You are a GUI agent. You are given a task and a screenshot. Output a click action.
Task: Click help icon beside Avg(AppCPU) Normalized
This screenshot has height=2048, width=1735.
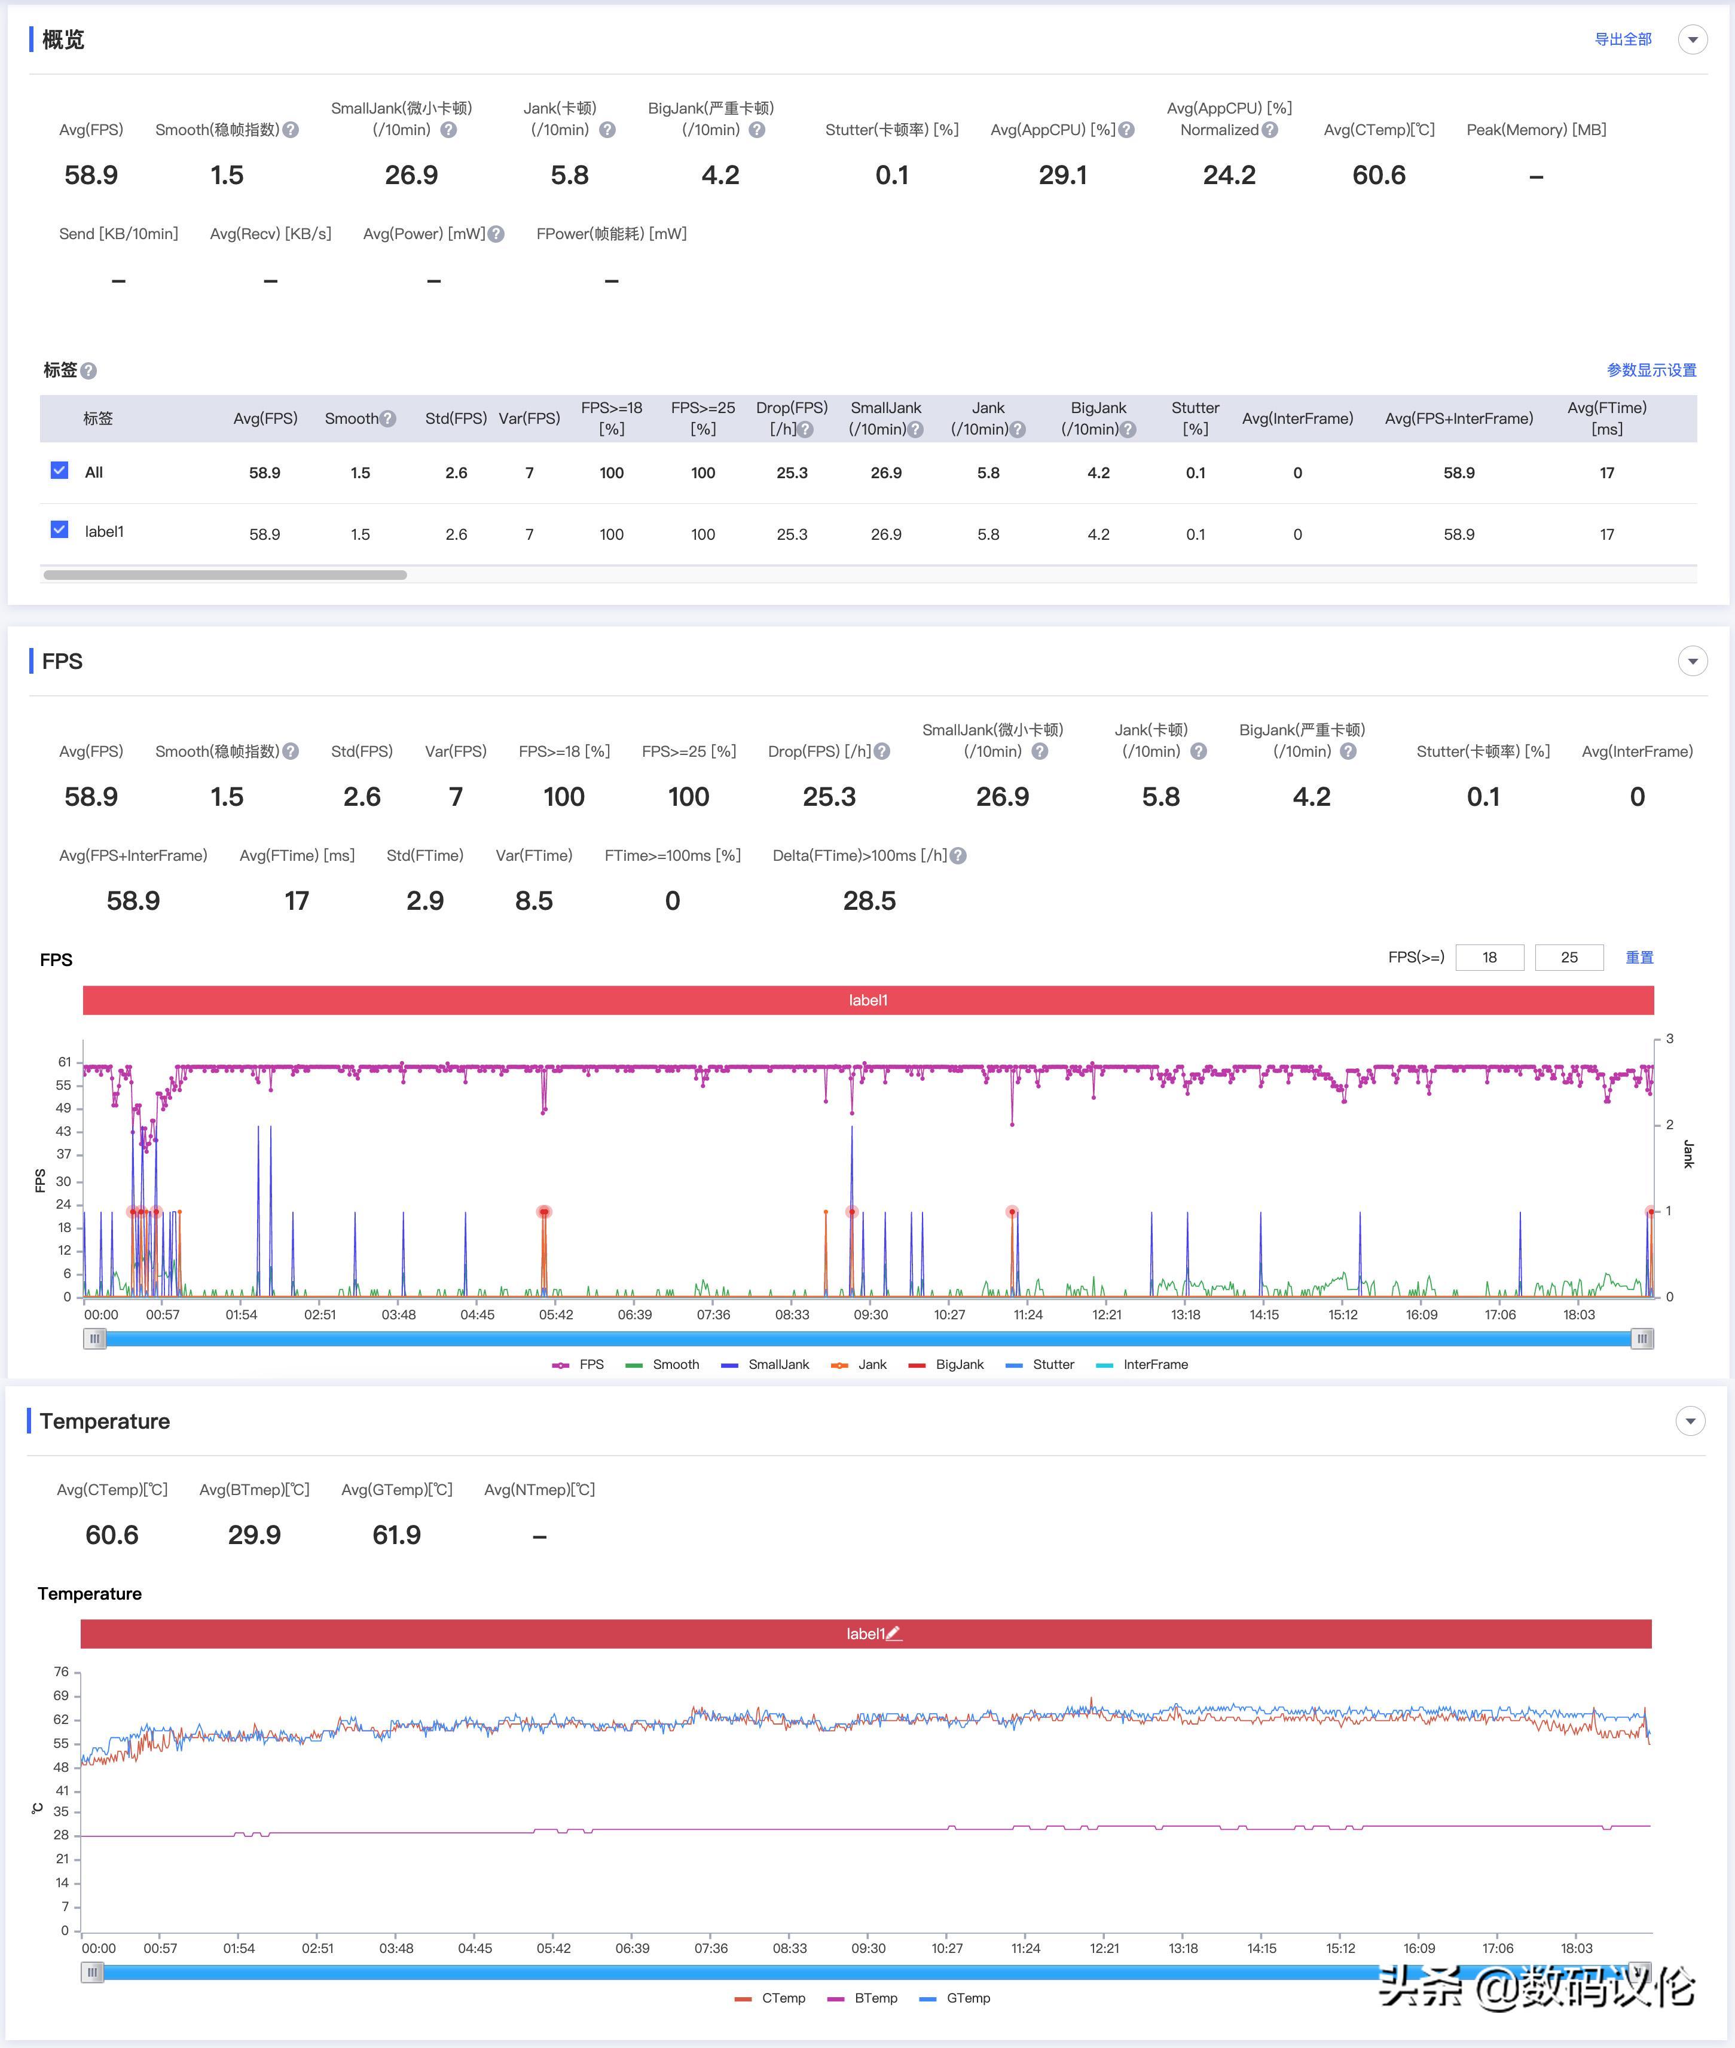[1270, 130]
